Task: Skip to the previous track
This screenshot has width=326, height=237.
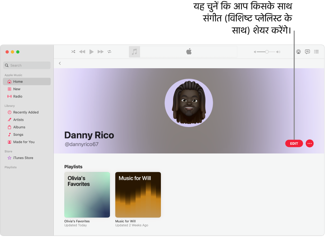Action: pos(82,52)
